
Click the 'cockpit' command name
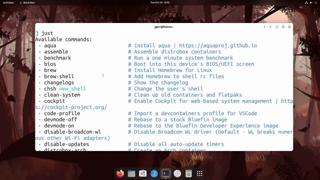(x=54, y=101)
